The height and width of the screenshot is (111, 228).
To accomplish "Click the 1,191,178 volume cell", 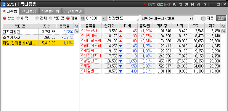I will (x=163, y=71).
